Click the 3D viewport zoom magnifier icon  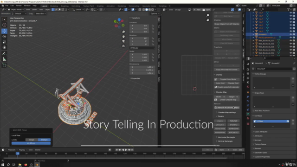[123, 32]
